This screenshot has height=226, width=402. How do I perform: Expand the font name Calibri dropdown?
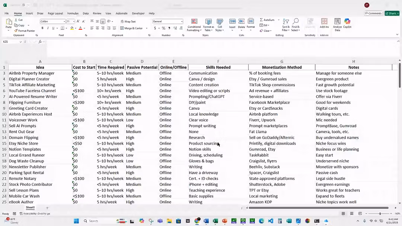click(x=64, y=22)
